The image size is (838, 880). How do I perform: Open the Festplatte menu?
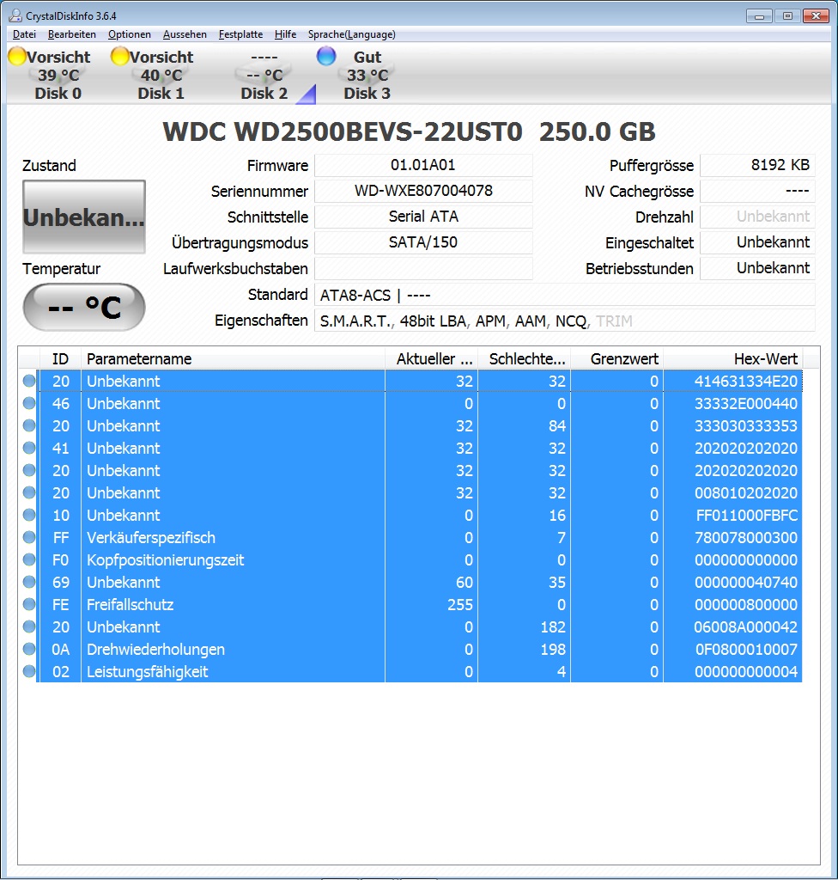coord(240,34)
